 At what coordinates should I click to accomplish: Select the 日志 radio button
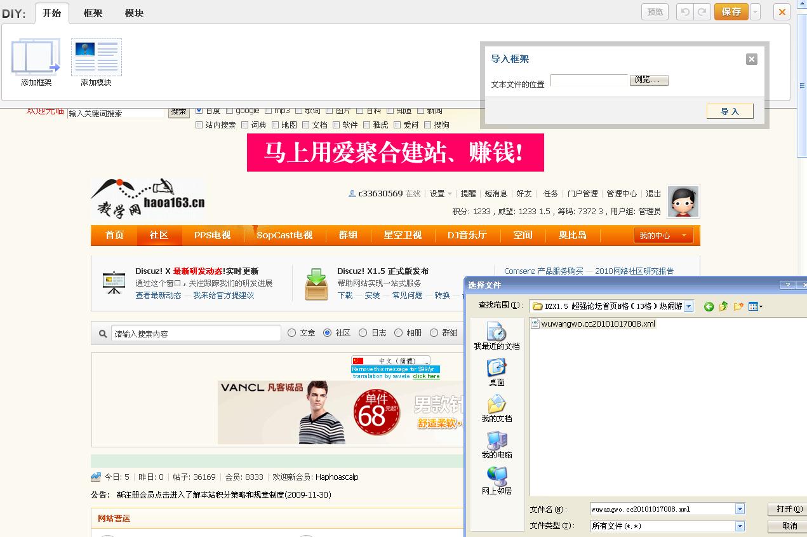click(x=363, y=332)
